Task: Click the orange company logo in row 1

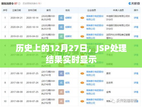Action: 82,18
